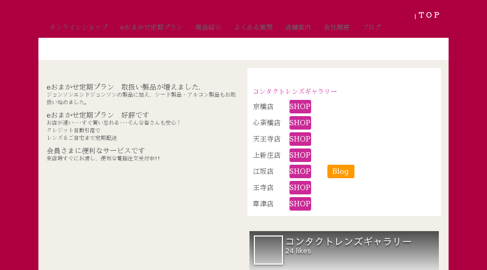Click SHOP button for 京橋店

click(x=300, y=106)
